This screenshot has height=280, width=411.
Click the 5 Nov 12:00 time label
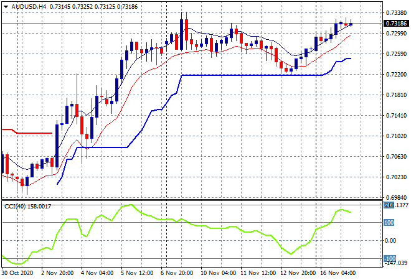coord(137,273)
